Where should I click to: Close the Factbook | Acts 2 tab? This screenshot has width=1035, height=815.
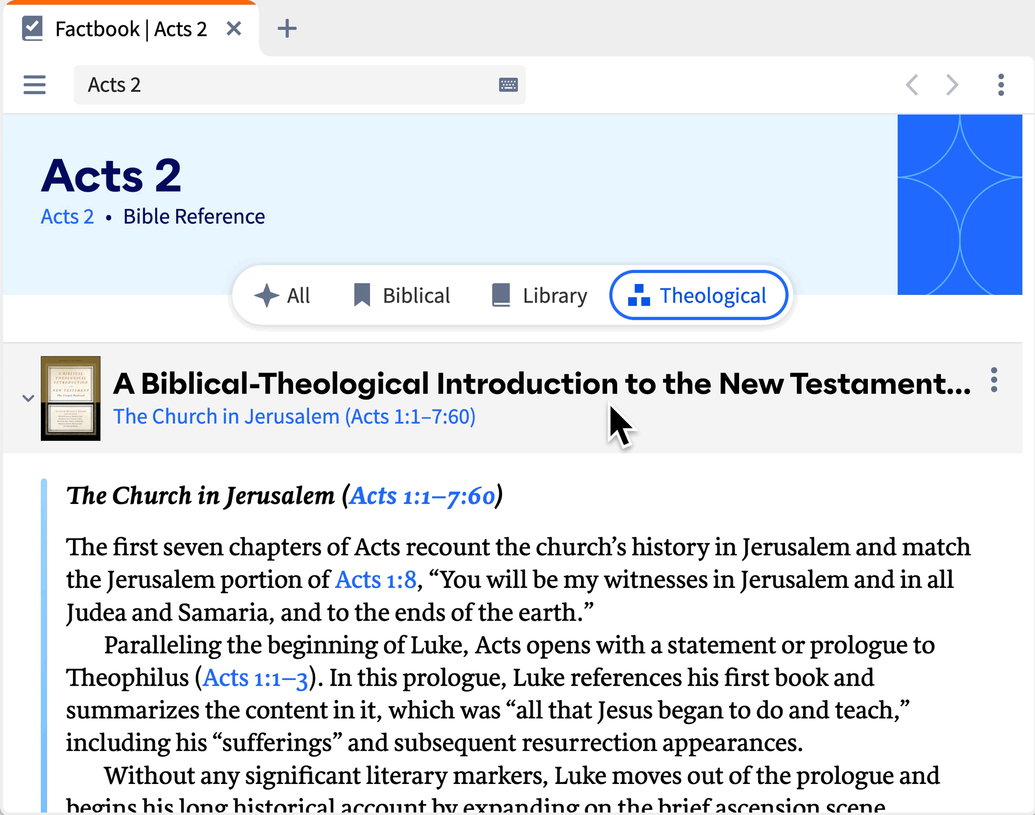(x=234, y=28)
